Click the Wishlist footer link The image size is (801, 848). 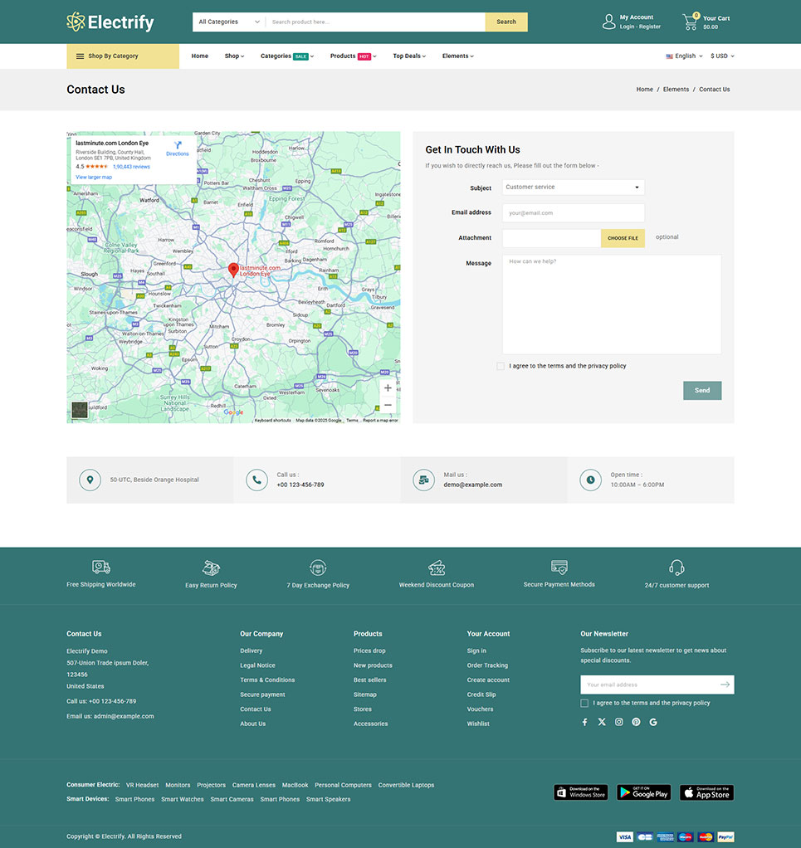pos(478,724)
